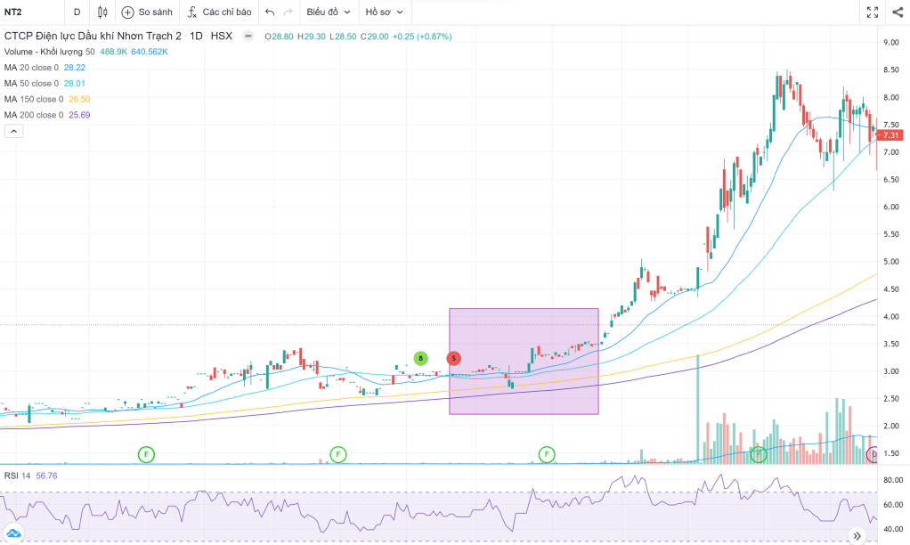Viewport: 910px width, 545px height.
Task: Click the scroll-to-latest double arrow icon
Action: (x=857, y=536)
